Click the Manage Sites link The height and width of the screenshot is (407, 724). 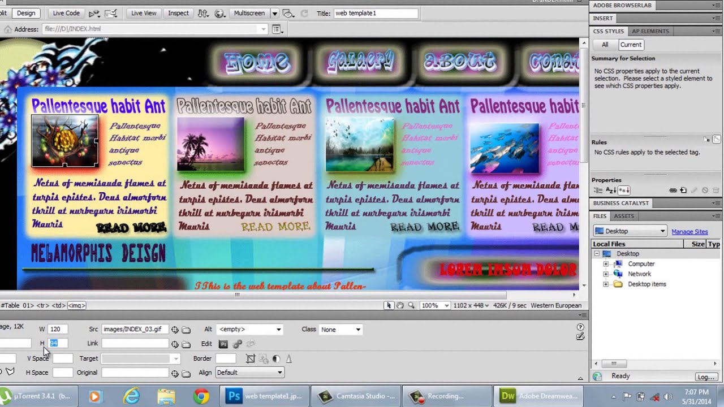click(689, 232)
